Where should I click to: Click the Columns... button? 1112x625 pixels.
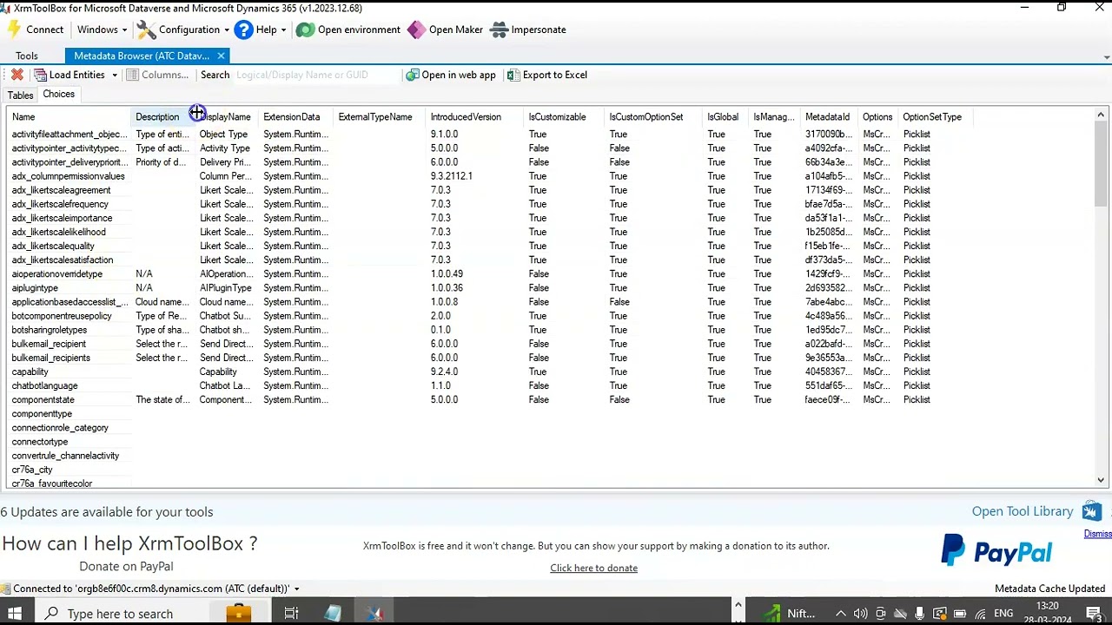pos(157,75)
